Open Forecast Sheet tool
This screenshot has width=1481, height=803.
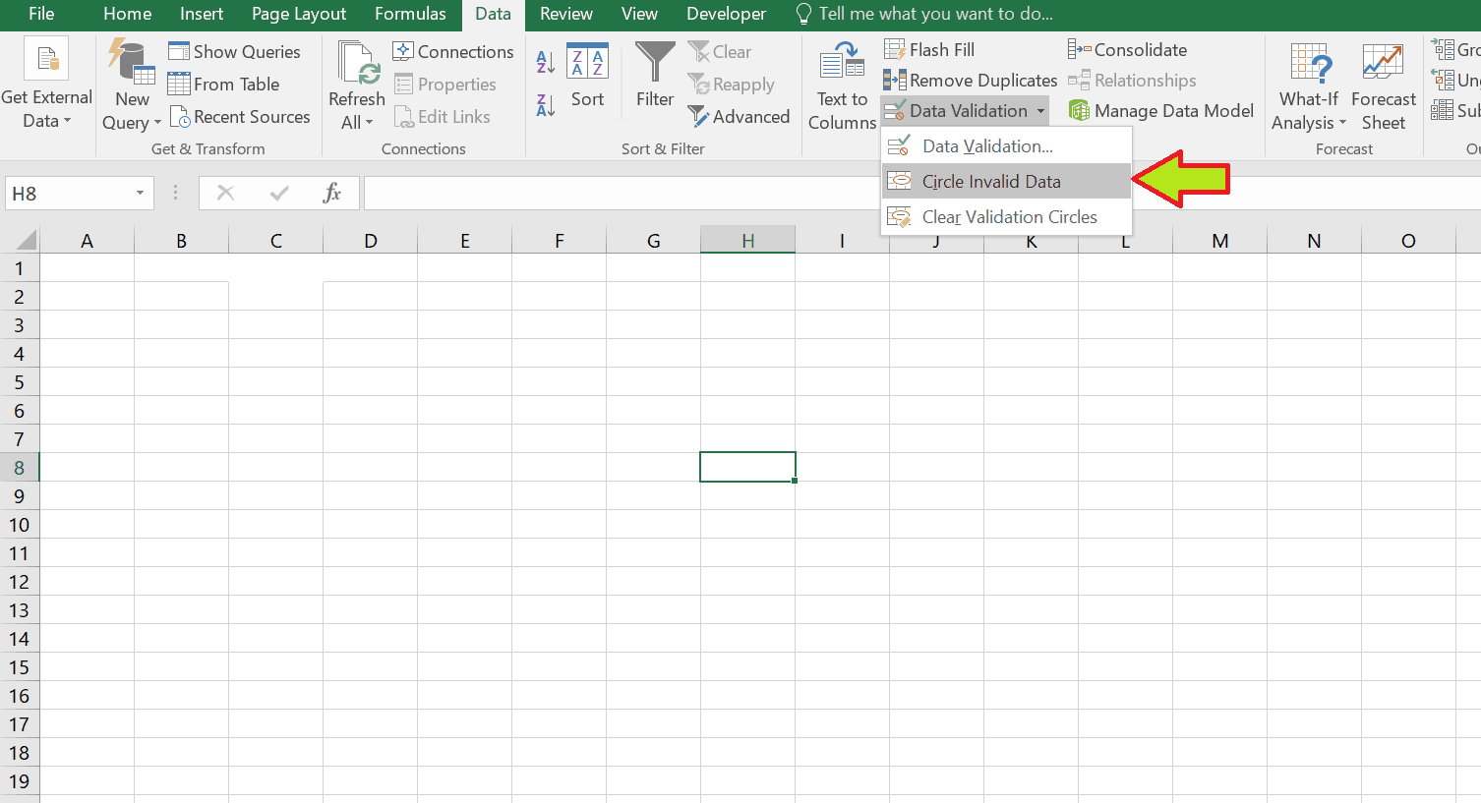point(1383,63)
